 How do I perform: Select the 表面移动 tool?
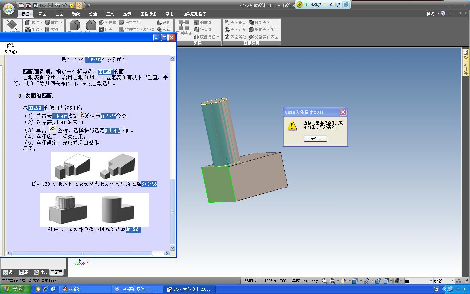pos(235,22)
